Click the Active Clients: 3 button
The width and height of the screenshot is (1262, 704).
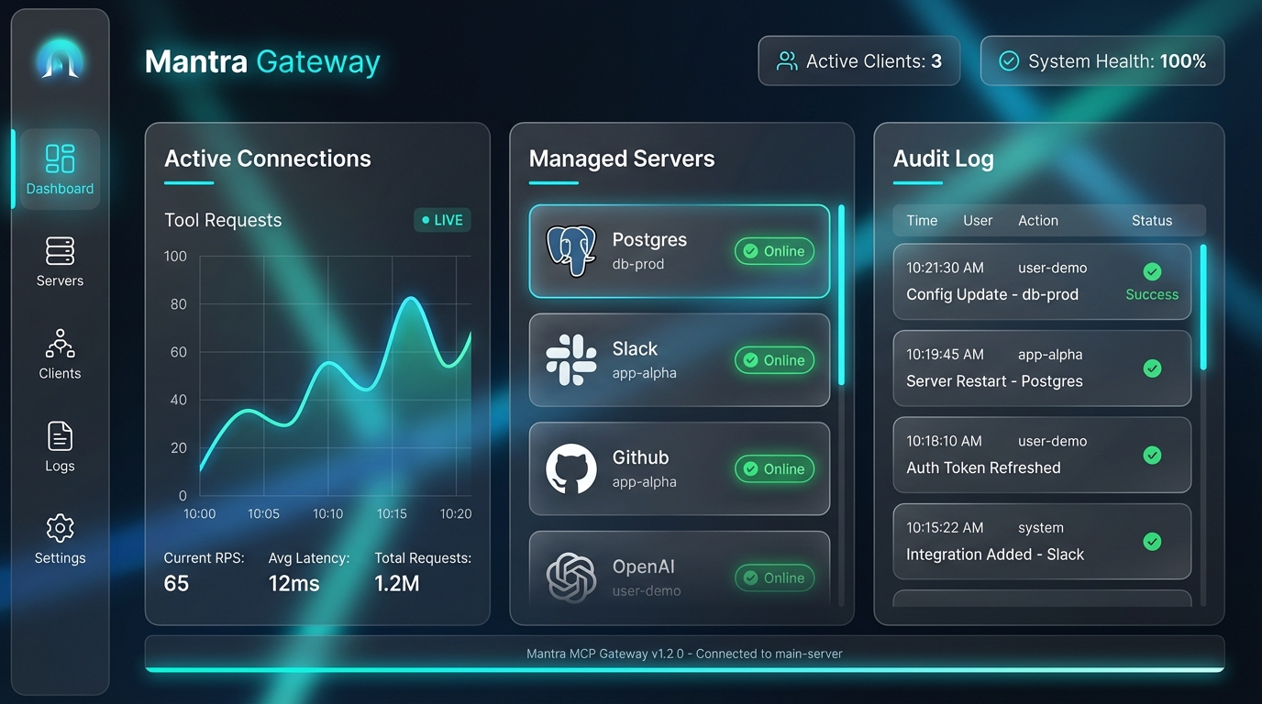[858, 60]
